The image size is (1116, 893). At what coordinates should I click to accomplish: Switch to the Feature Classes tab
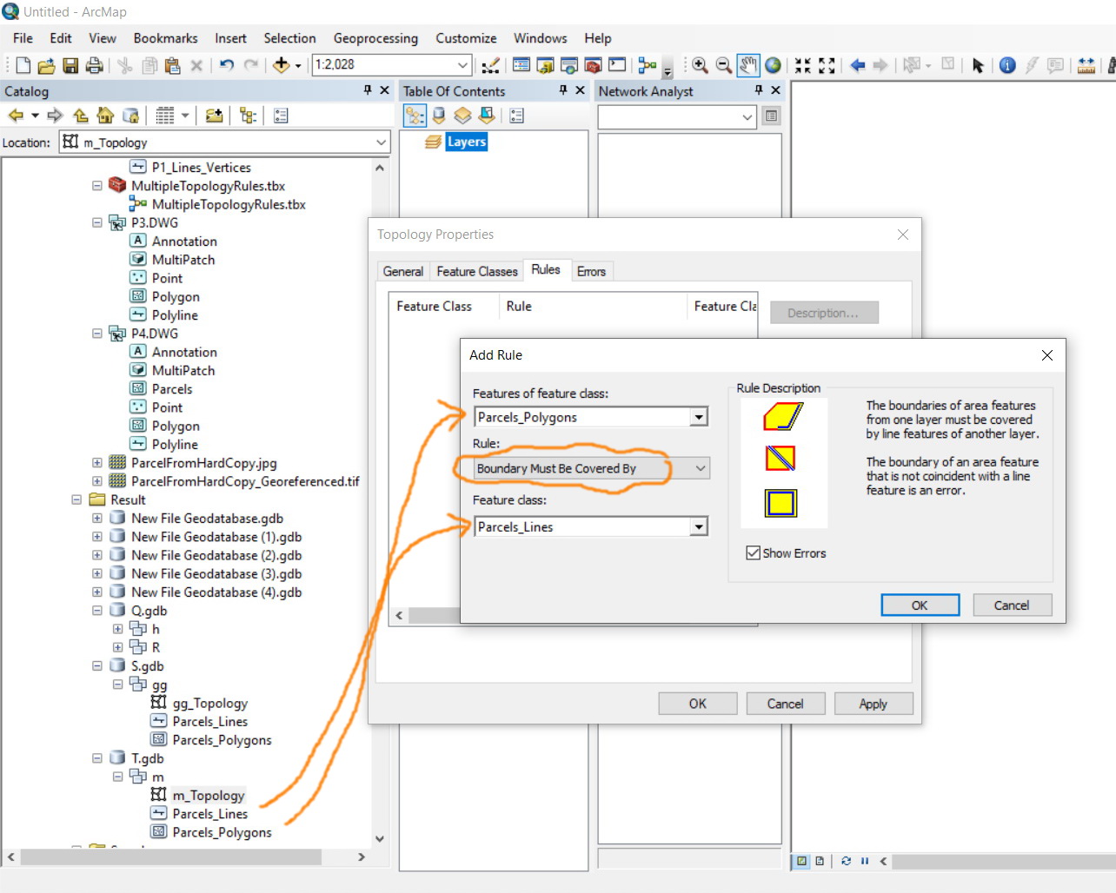[477, 272]
